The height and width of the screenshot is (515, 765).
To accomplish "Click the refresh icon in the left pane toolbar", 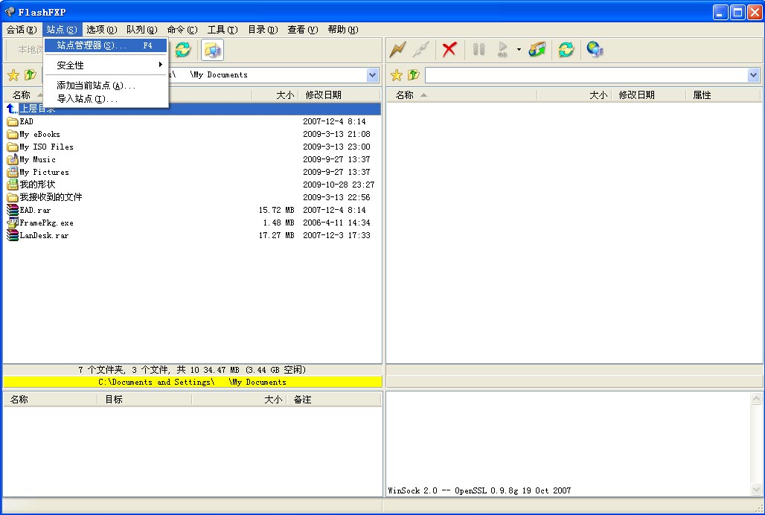I will 183,49.
